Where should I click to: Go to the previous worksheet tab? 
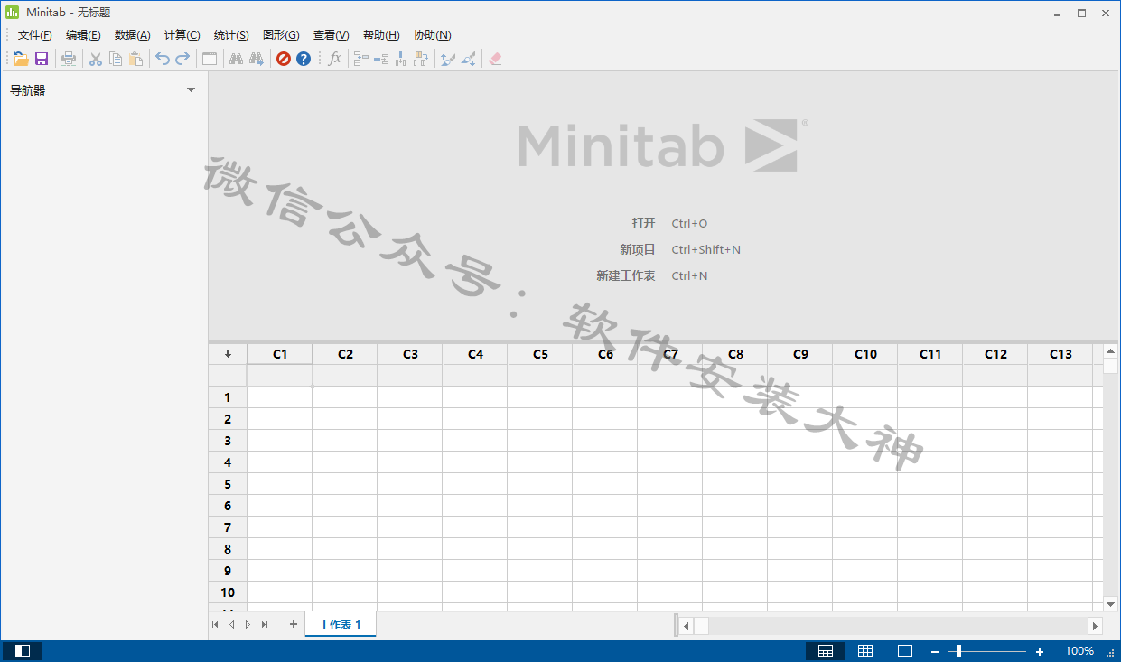tap(231, 624)
